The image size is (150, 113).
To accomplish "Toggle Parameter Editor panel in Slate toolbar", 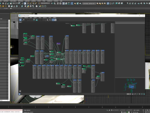I will point(55,20).
